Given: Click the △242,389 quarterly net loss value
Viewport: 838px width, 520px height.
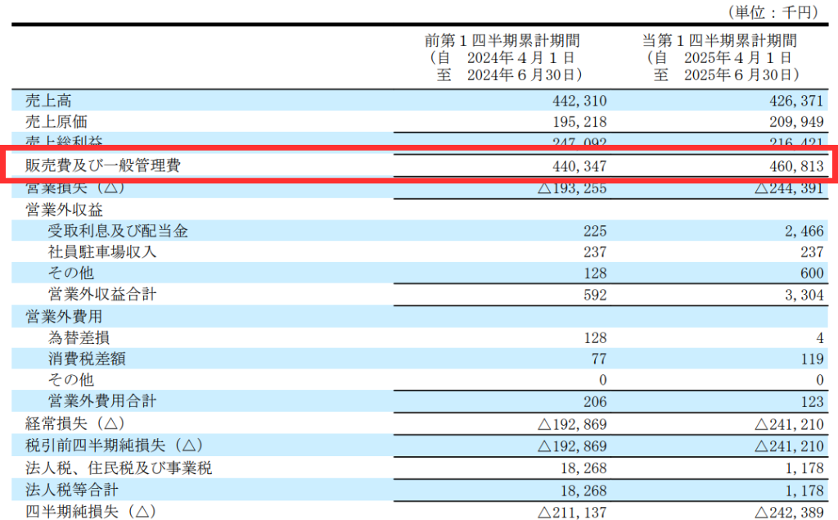Looking at the screenshot, I should [786, 512].
